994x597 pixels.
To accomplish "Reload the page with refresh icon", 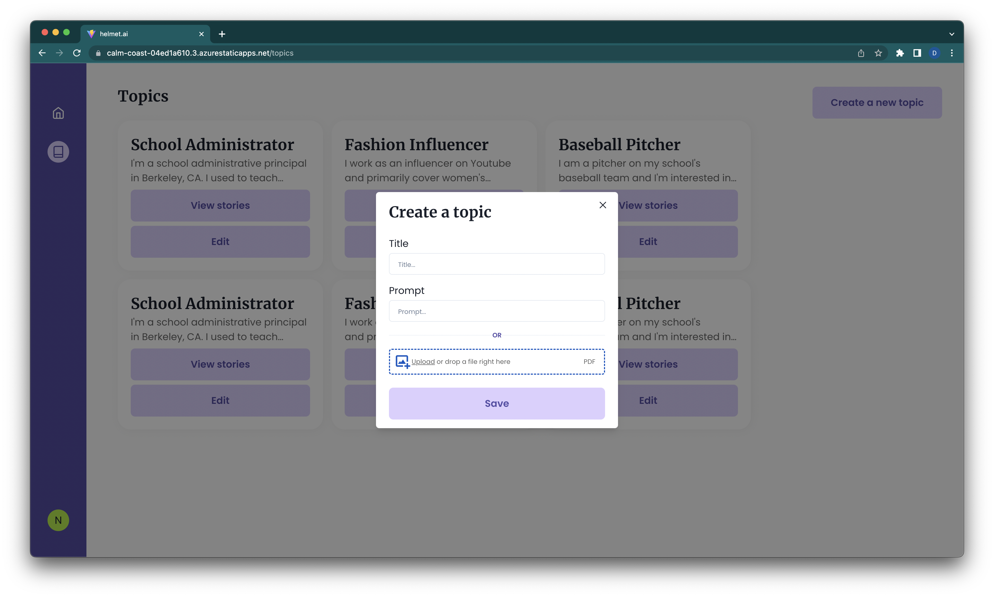I will point(77,53).
